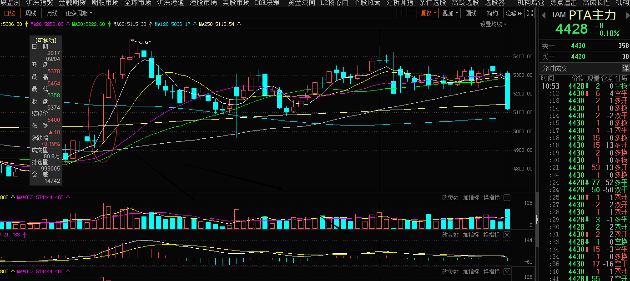Click the tall cyan last candlestick
The image size is (630, 281).
pyautogui.click(x=507, y=90)
